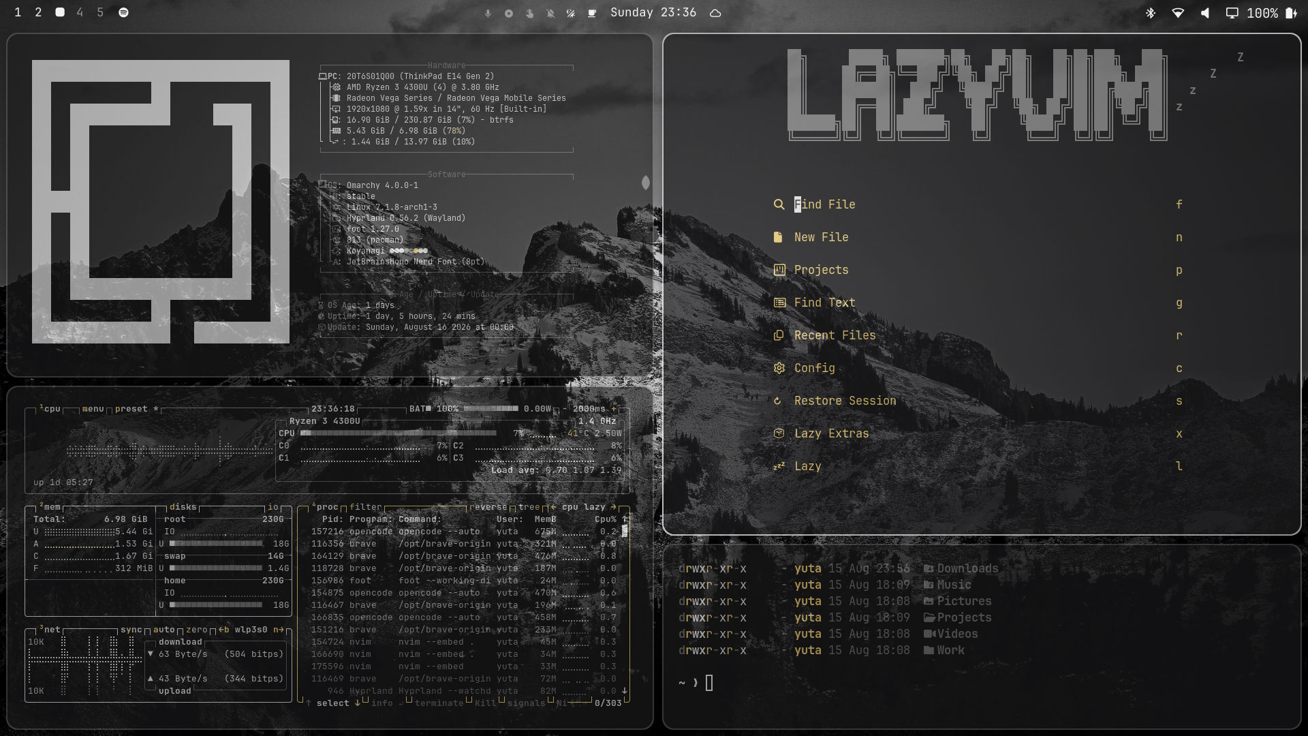
Task: Click terminate button in btop proc footer
Action: 439,703
